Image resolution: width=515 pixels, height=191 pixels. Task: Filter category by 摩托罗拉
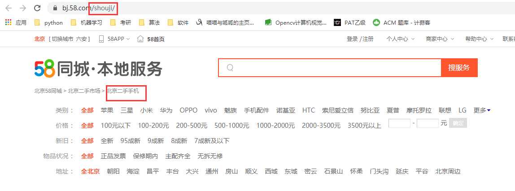pyautogui.click(x=419, y=110)
